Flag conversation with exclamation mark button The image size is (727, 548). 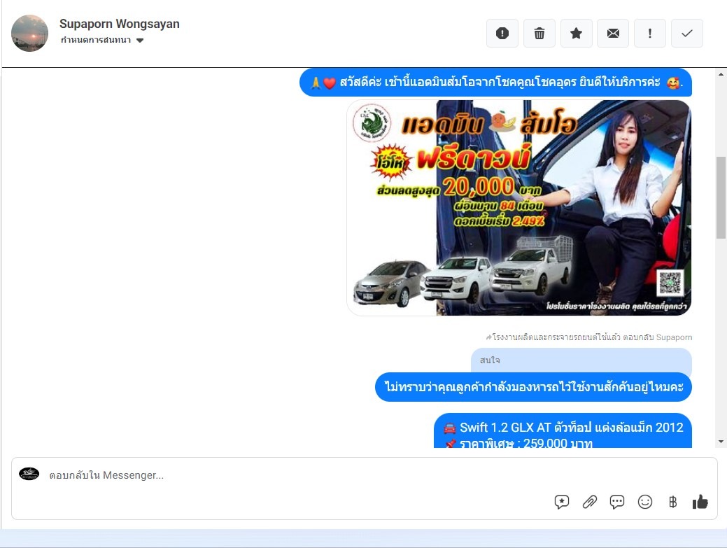[650, 34]
